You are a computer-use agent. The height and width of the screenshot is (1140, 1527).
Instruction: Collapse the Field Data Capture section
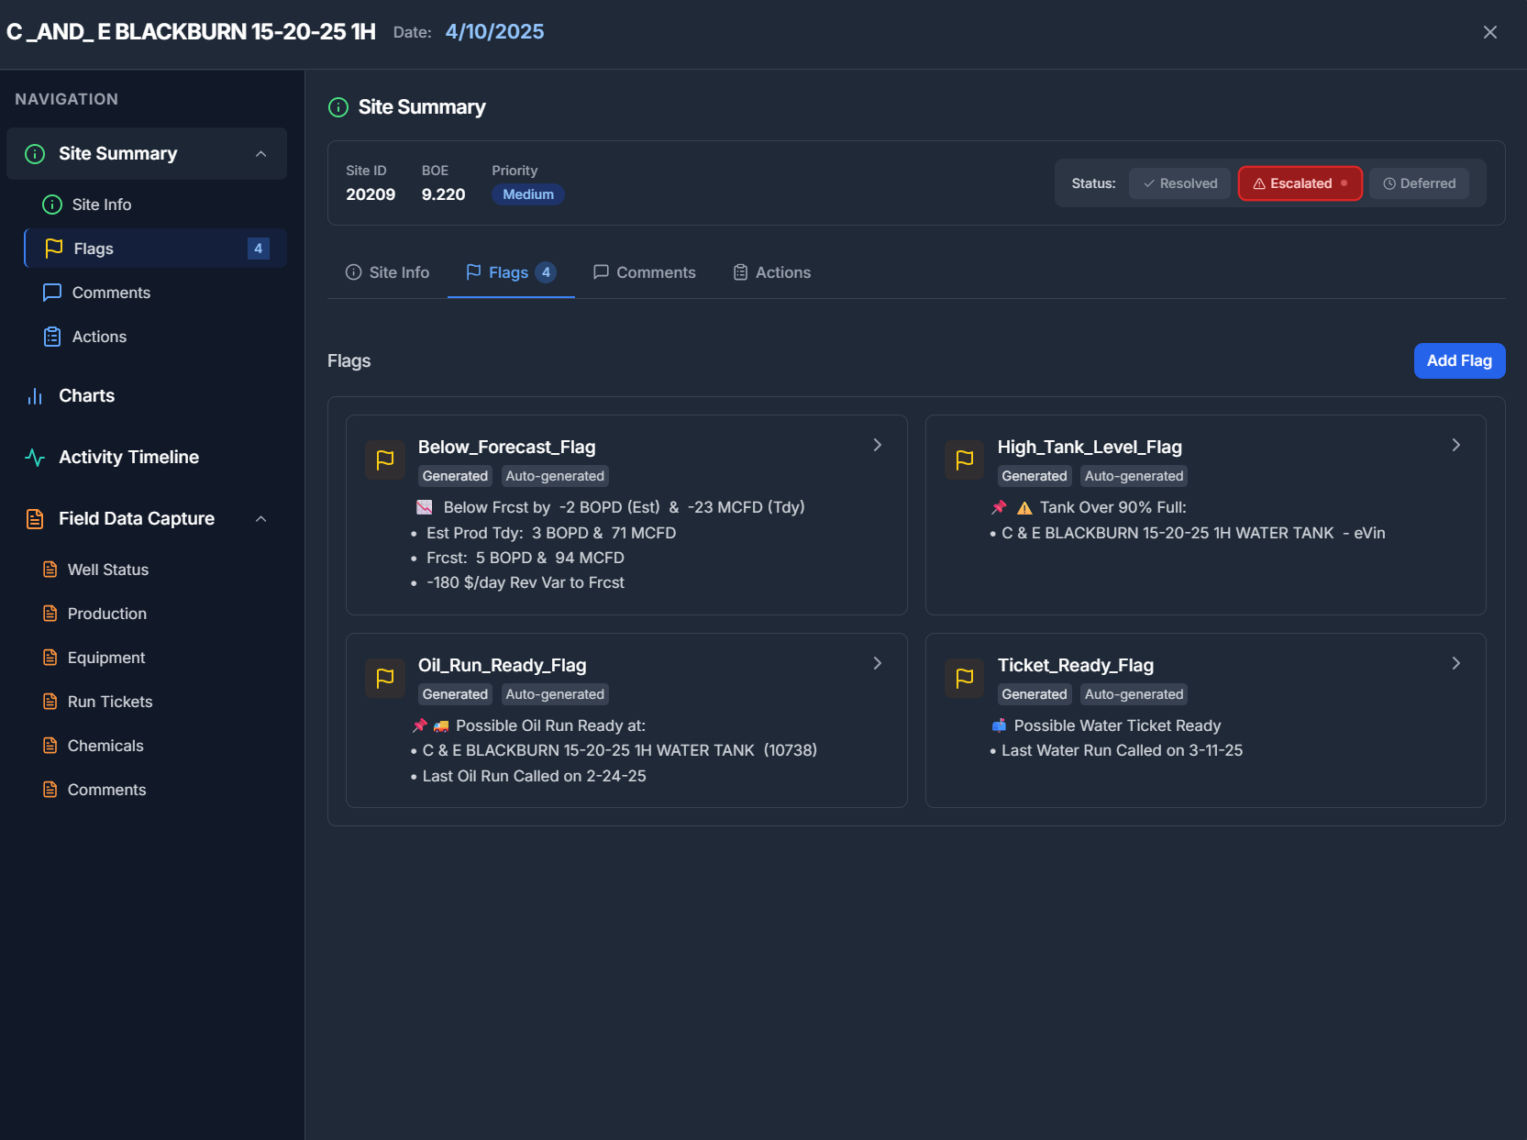tap(261, 518)
